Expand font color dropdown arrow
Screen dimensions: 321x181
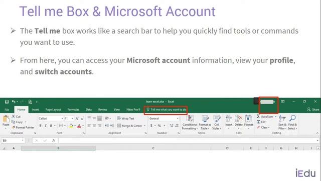click(x=83, y=126)
